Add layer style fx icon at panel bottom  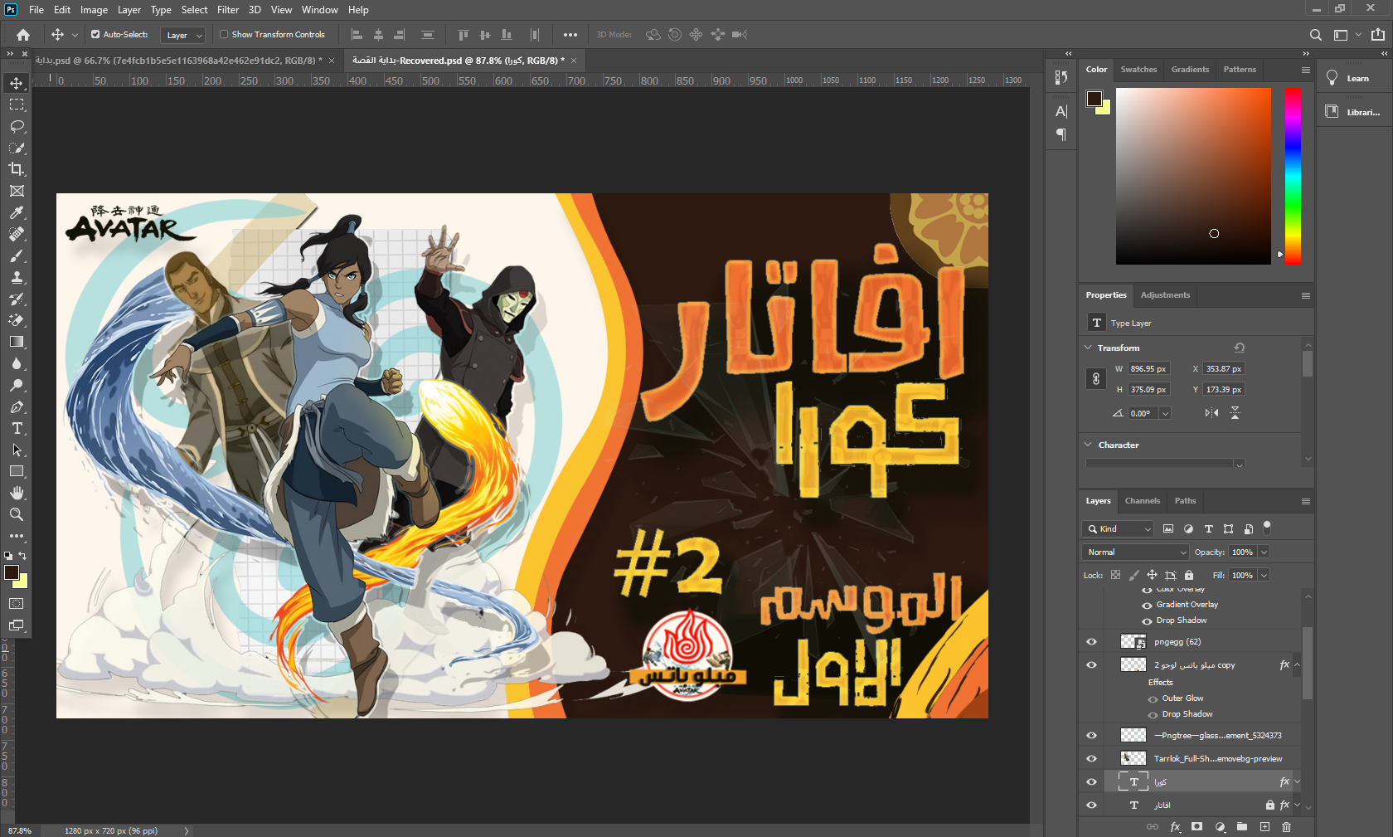(x=1175, y=826)
